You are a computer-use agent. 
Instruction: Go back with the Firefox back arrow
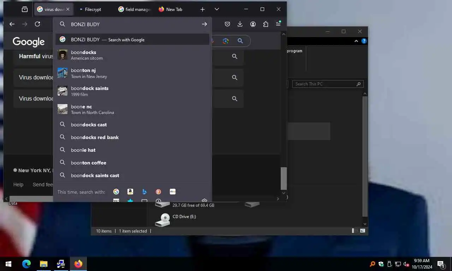click(12, 24)
